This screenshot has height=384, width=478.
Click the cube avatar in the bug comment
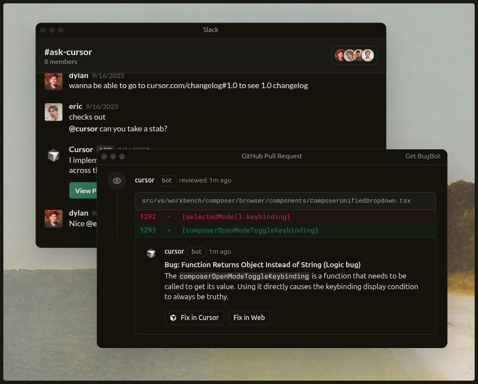click(151, 254)
